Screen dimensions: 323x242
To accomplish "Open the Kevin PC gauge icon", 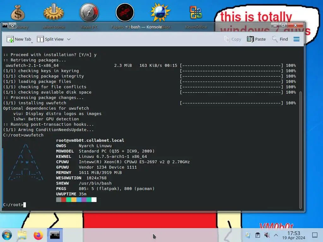I will [x=89, y=12].
